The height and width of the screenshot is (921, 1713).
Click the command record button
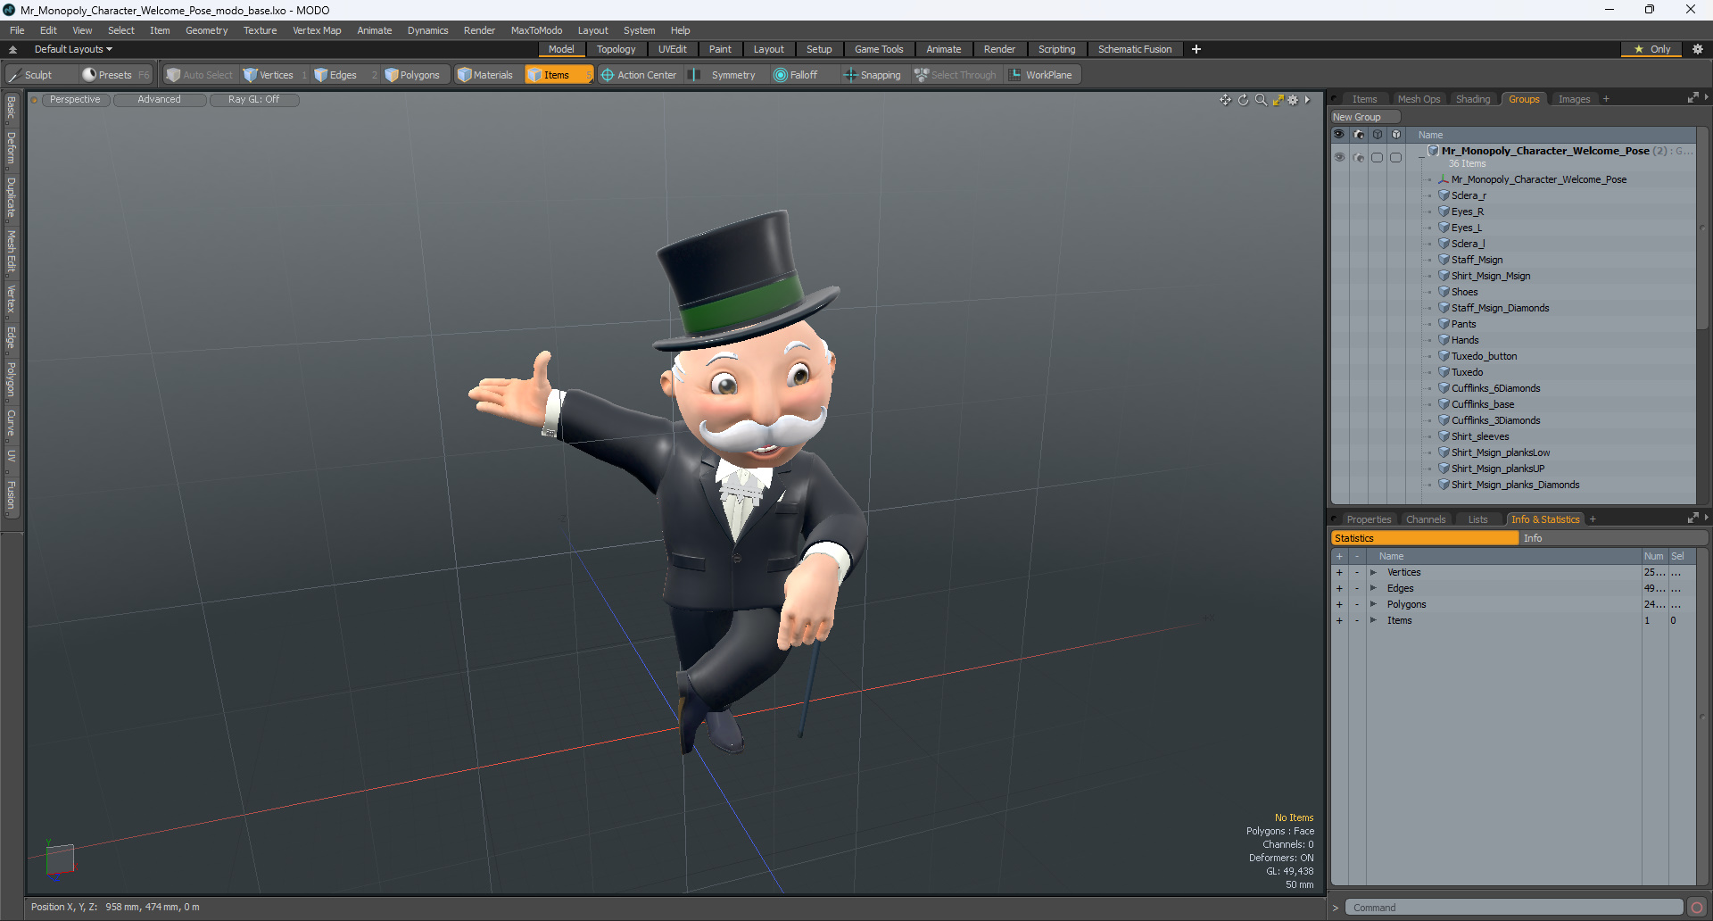tap(1697, 908)
